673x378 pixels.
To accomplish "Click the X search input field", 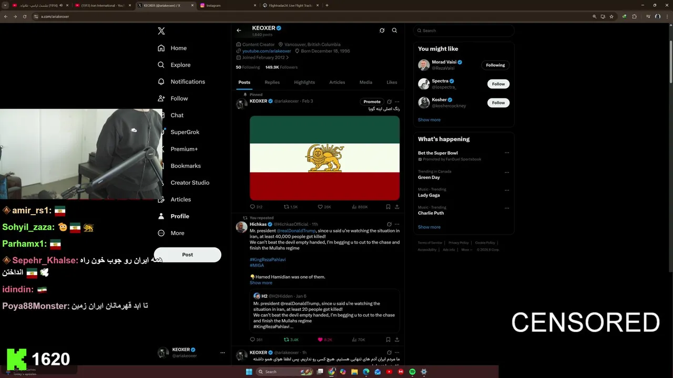I will point(463,30).
